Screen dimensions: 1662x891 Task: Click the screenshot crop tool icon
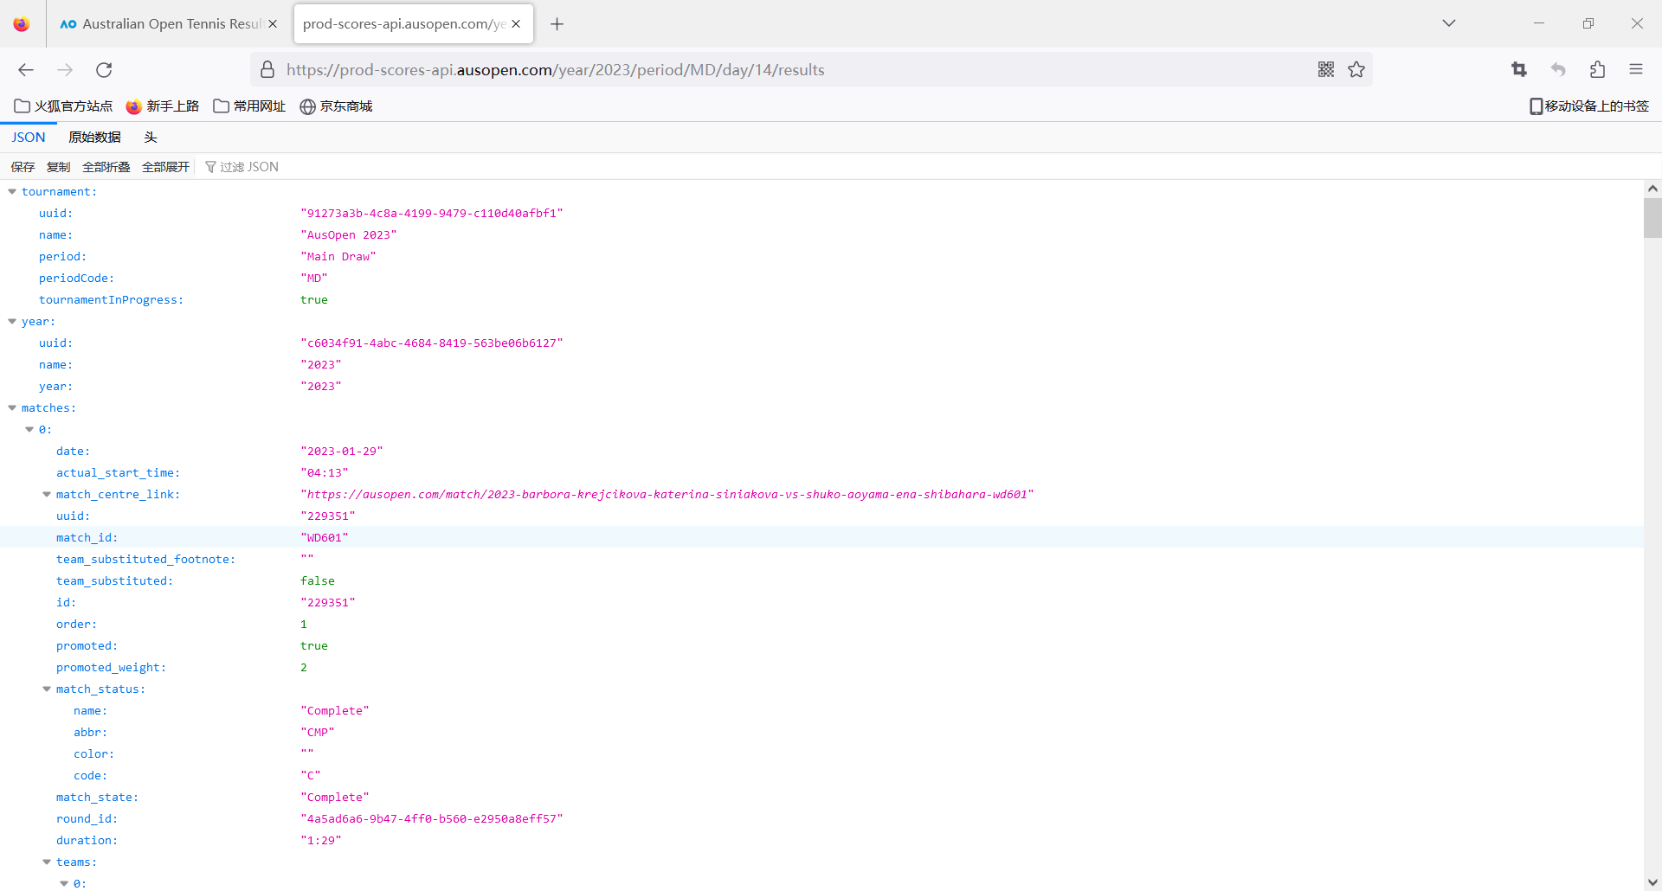pos(1519,70)
